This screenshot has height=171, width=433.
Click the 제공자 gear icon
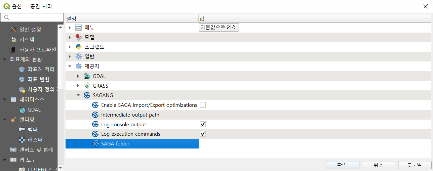pos(79,67)
